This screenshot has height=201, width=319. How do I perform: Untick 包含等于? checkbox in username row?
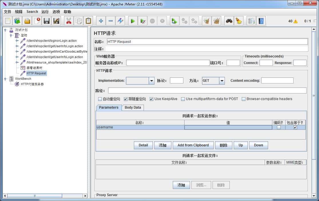point(296,128)
